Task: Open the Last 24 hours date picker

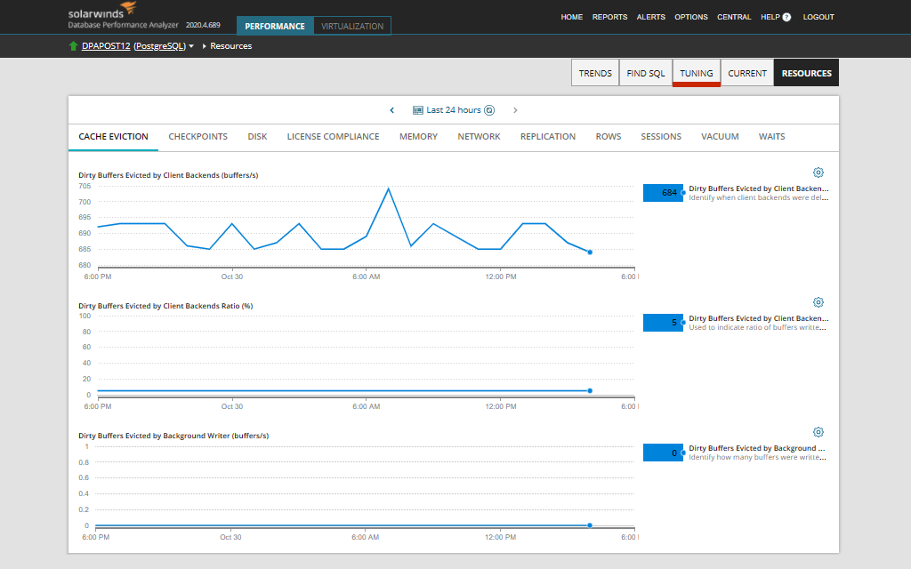Action: click(x=454, y=110)
